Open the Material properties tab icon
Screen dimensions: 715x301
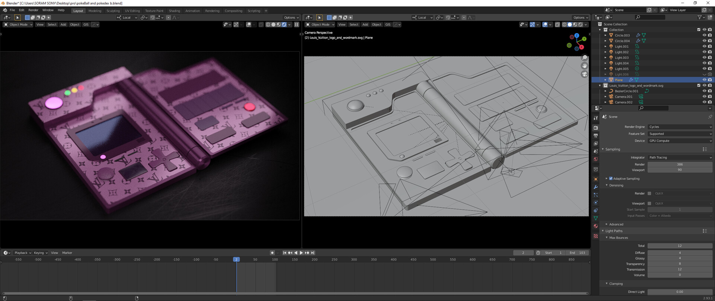click(596, 226)
